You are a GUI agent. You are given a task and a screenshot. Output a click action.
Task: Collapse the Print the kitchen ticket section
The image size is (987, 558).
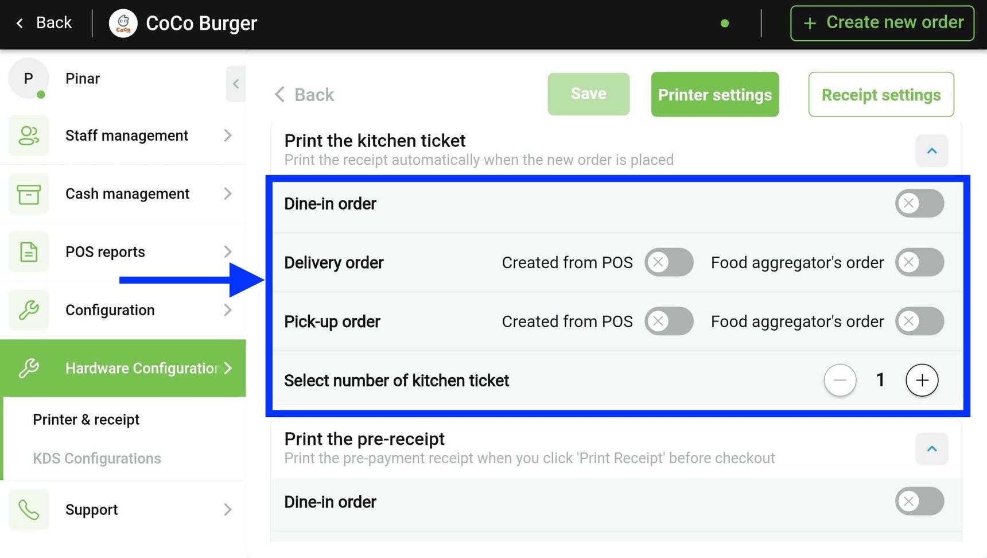931,151
